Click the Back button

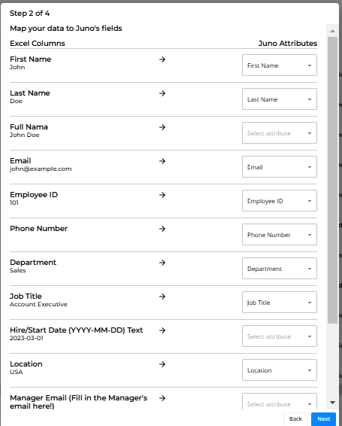tap(295, 419)
